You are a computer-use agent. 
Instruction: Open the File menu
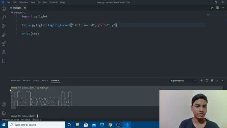(9, 2)
